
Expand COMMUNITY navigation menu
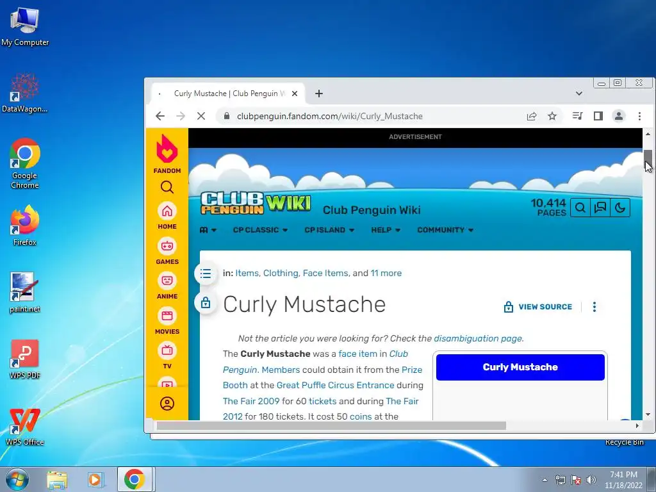[x=445, y=230]
